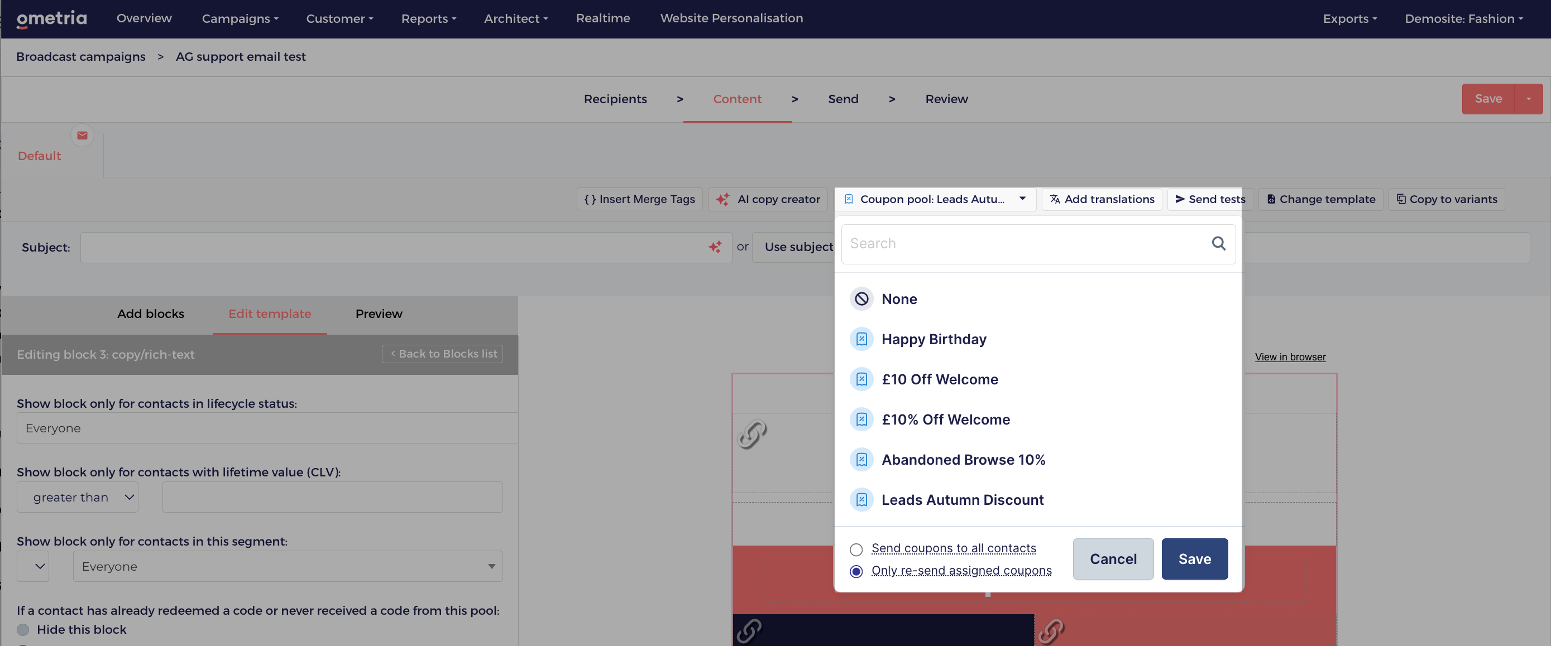
Task: Click the Ometria logo
Action: (52, 18)
